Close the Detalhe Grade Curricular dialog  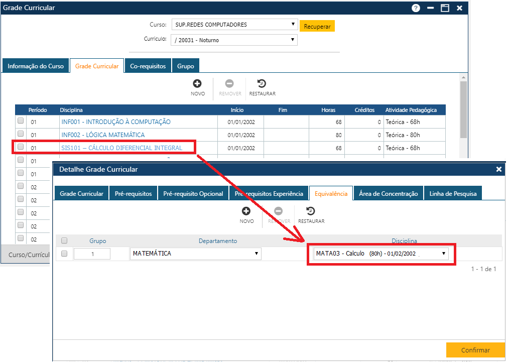click(x=498, y=170)
